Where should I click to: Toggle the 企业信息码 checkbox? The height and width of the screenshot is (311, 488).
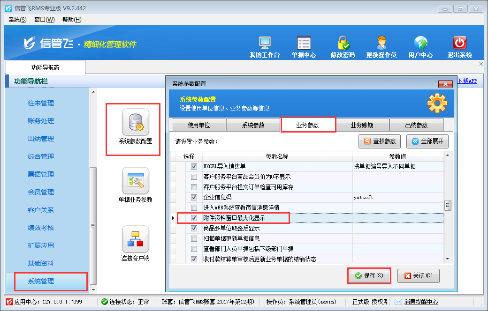194,198
